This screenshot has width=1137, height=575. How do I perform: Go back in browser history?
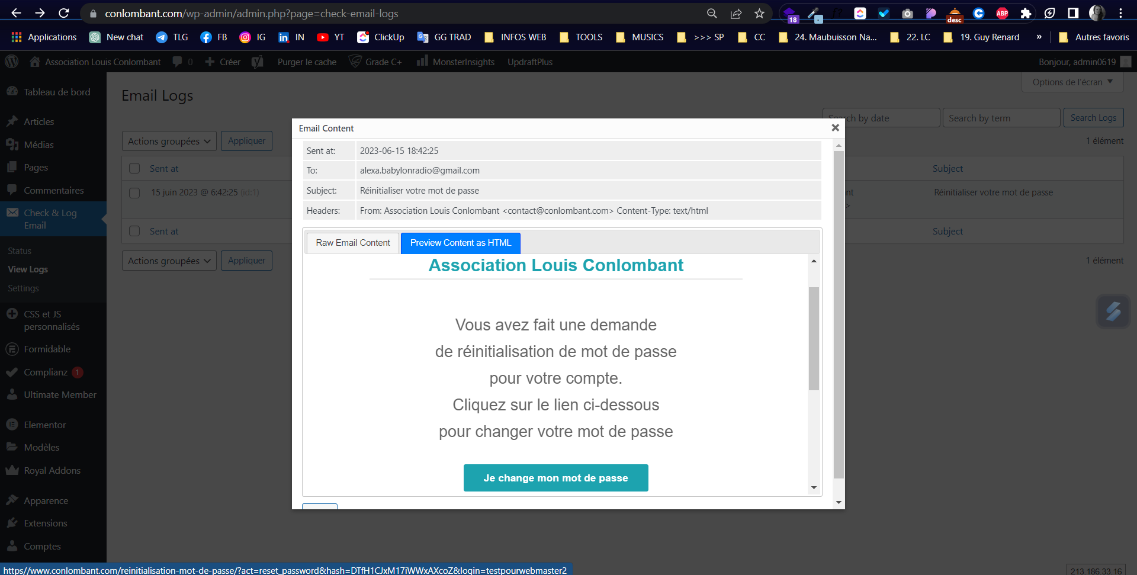pos(16,13)
